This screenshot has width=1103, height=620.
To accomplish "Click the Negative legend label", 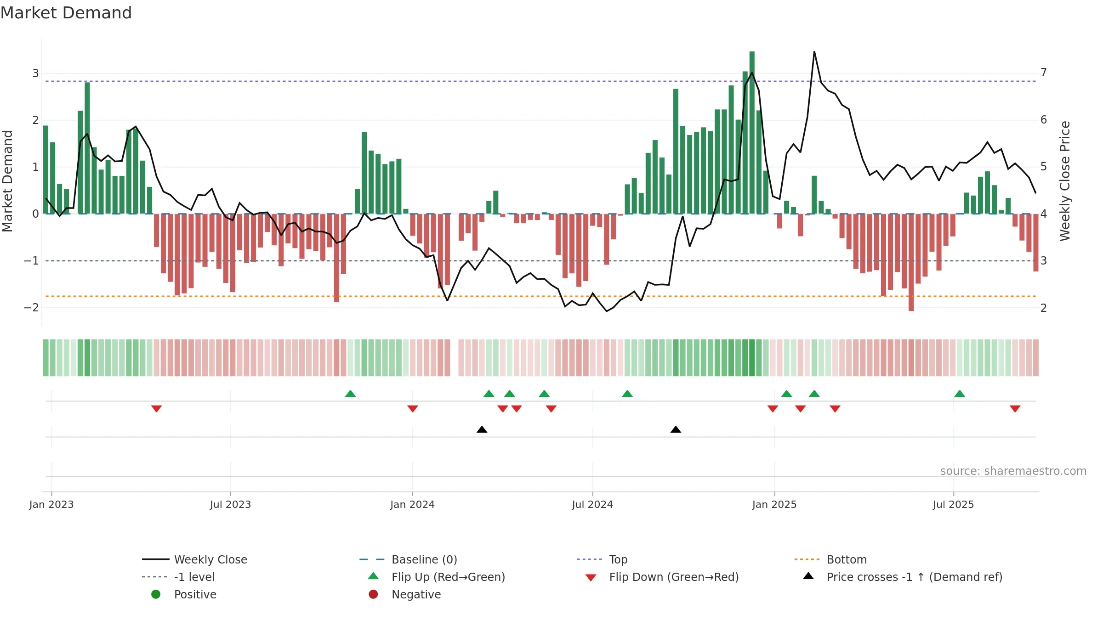I will tap(416, 594).
